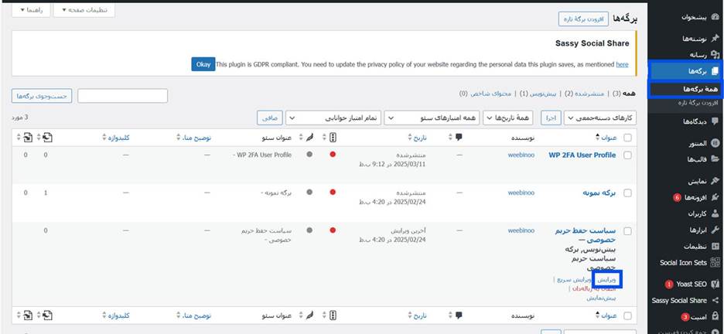Click the صافی filter button
This screenshot has width=724, height=334.
tap(270, 118)
